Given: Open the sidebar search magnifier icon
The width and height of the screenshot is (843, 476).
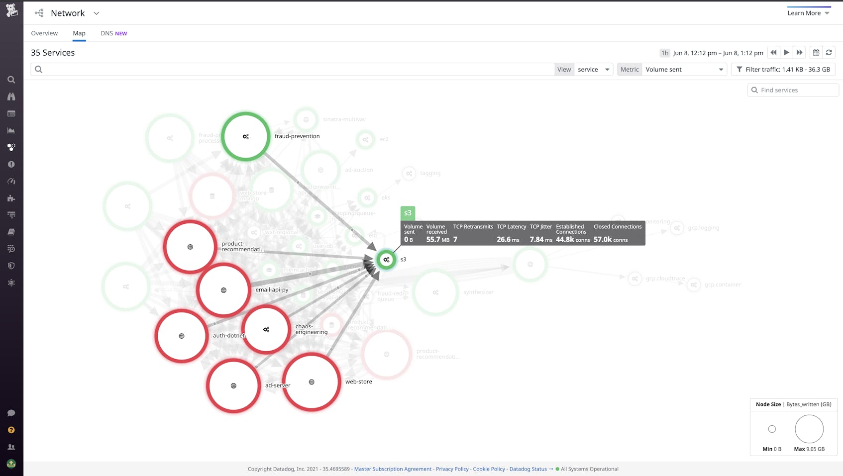Looking at the screenshot, I should pyautogui.click(x=11, y=80).
